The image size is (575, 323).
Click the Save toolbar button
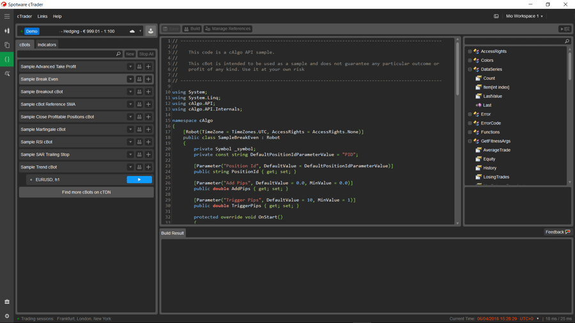coord(171,29)
